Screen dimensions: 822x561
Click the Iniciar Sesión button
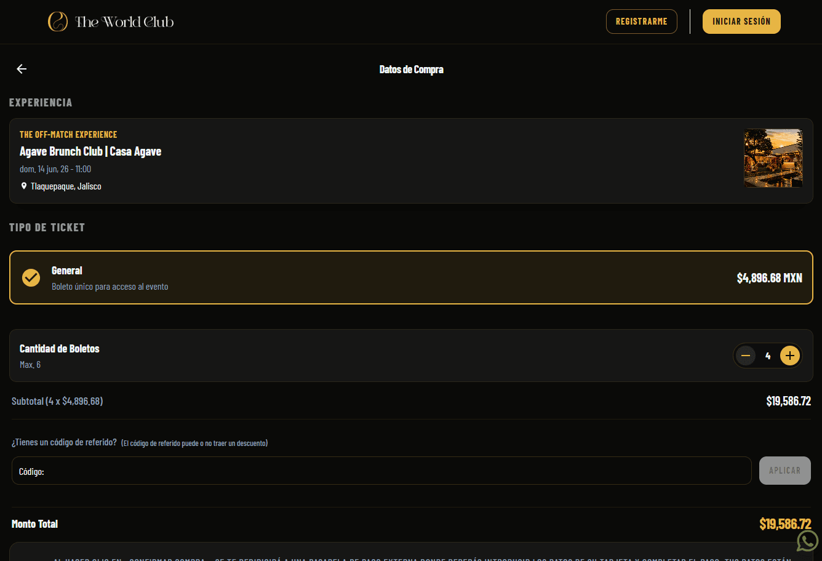[x=741, y=22]
